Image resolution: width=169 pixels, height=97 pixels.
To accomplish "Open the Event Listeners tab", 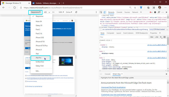I will (x=128, y=33).
